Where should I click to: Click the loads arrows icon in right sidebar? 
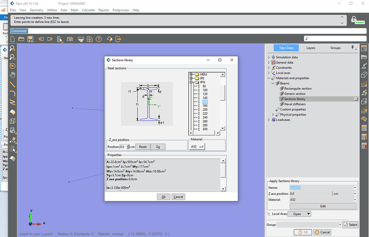[364, 84]
